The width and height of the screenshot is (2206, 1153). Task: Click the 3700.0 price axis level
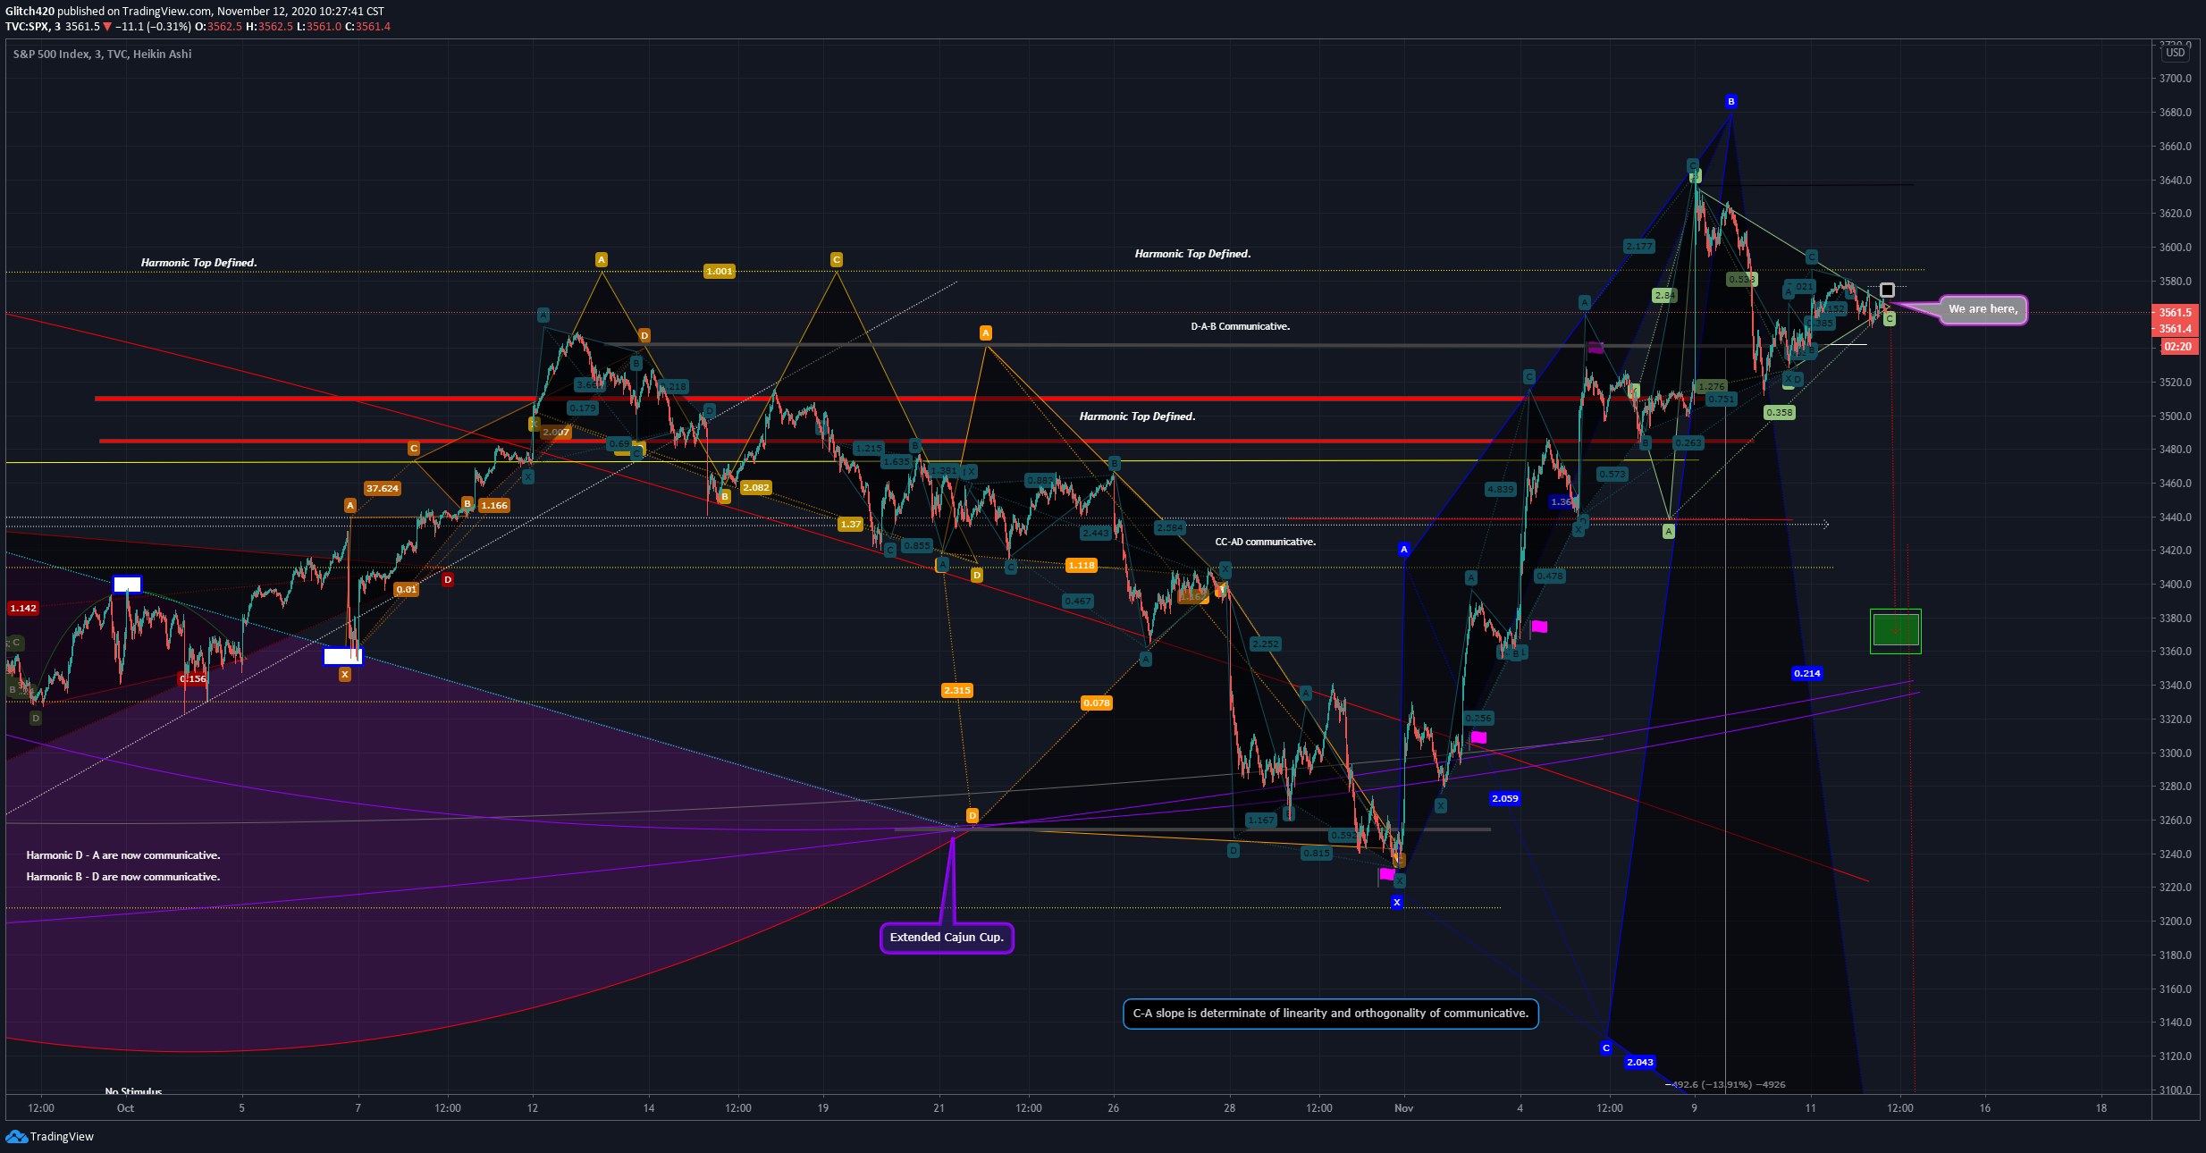tap(2175, 79)
